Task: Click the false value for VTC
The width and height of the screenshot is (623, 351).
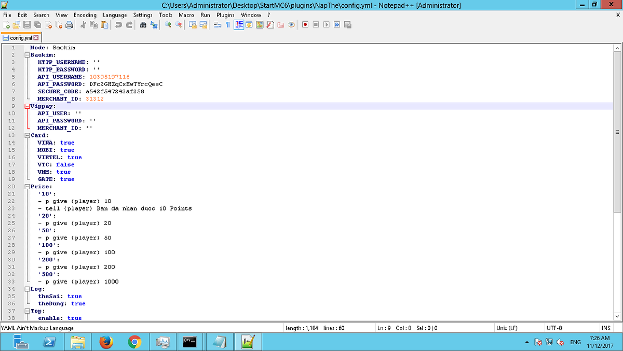Action: click(x=65, y=164)
